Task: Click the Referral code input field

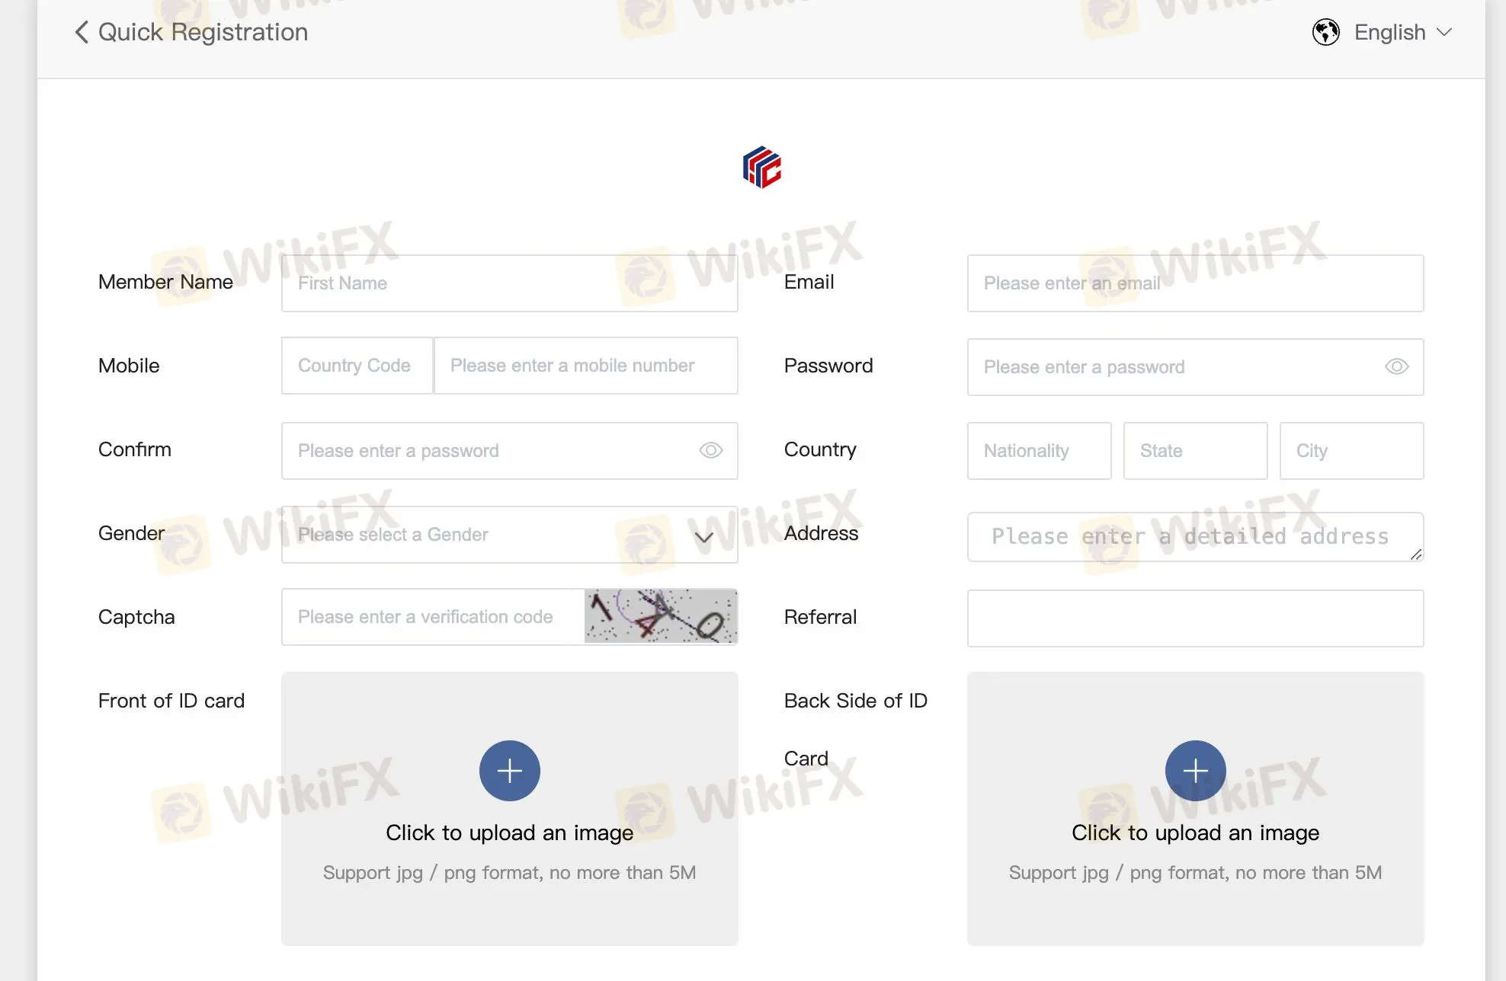Action: tap(1194, 615)
